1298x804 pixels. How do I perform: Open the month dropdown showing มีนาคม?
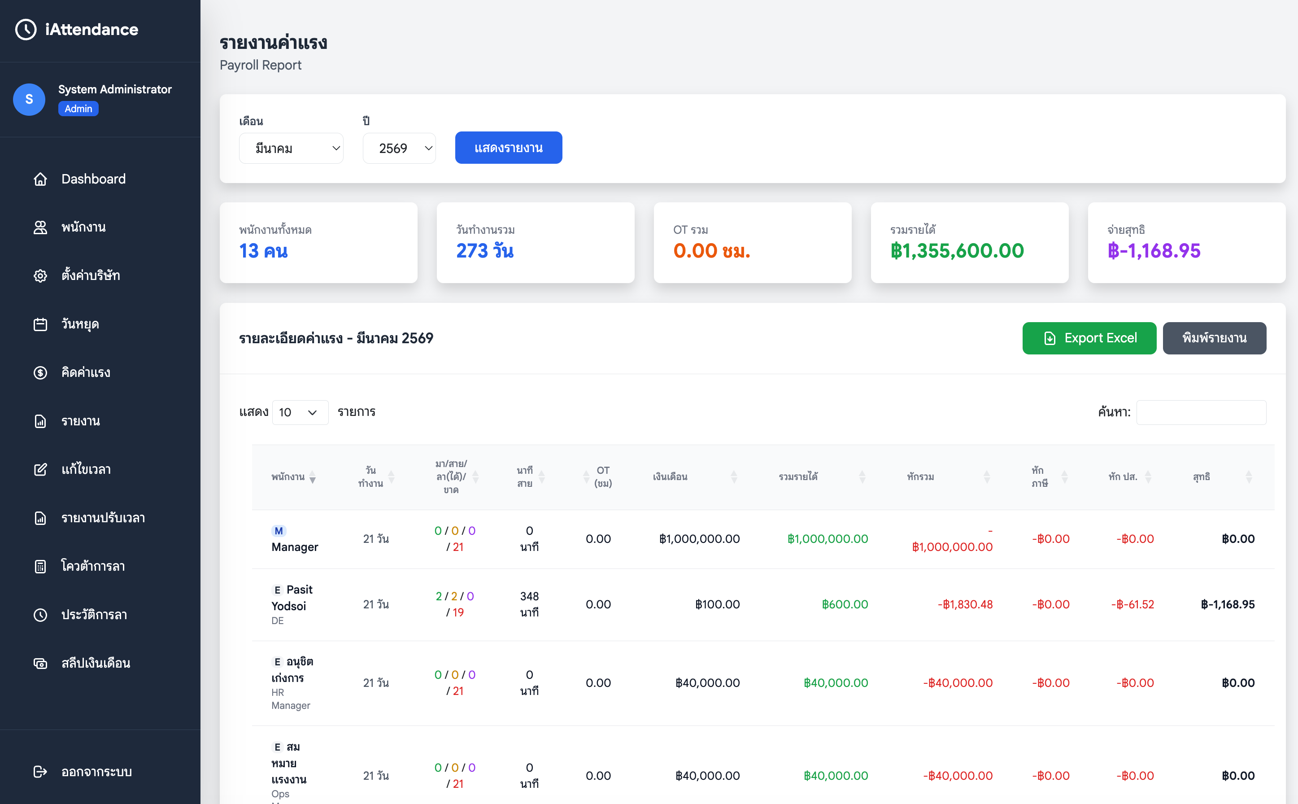point(291,149)
